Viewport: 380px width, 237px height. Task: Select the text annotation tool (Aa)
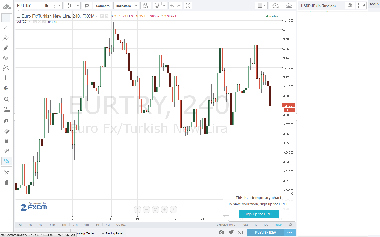[x=6, y=58]
